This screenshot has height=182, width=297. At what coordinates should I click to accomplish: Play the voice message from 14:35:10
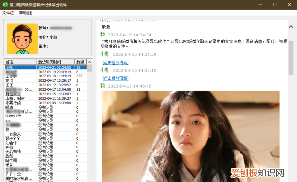(115, 78)
